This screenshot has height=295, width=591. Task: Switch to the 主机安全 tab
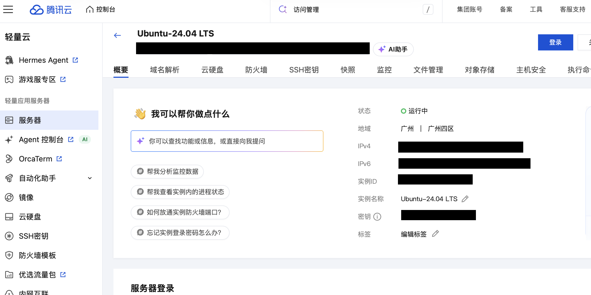(x=531, y=70)
